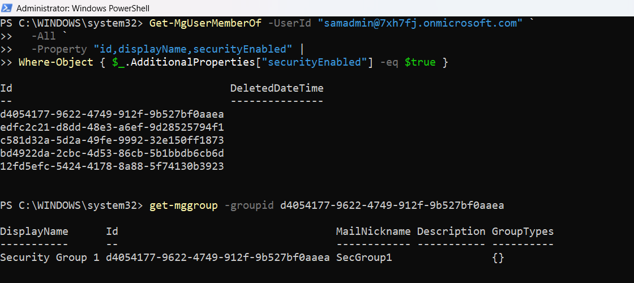Select the GUID starting with edfc2c21
Screen dimensions: 634x283
[112, 127]
